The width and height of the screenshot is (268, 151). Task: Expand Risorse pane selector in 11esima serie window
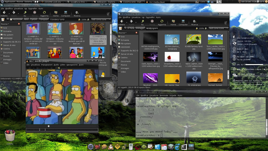click(x=5, y=24)
